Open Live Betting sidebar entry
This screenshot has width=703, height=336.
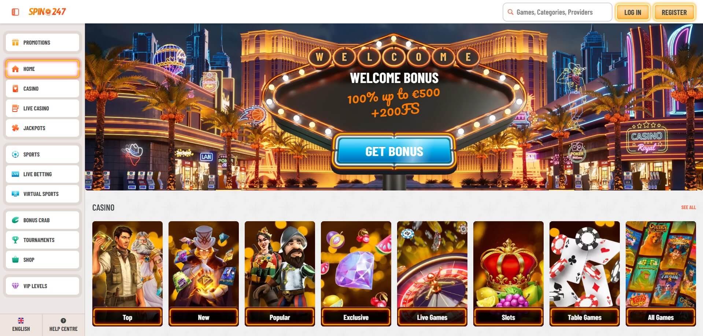click(x=42, y=174)
